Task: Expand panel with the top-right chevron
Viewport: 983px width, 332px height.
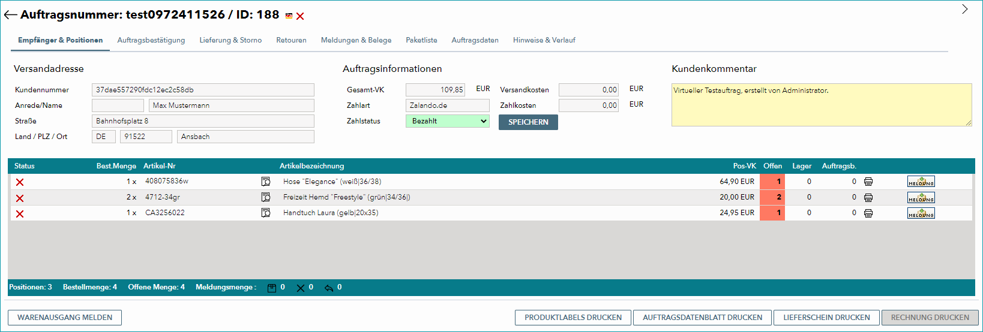Action: (x=964, y=9)
